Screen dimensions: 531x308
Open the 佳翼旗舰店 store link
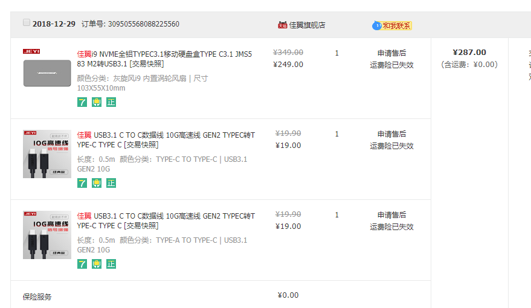pos(307,25)
